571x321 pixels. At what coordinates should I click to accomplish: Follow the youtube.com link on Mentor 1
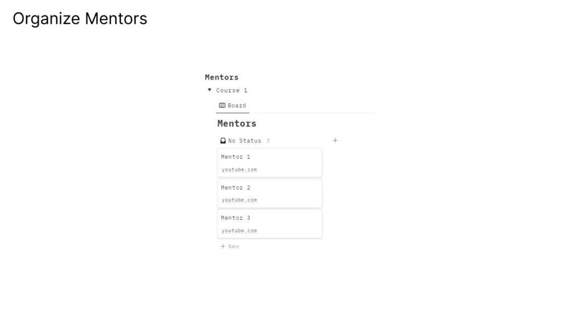(239, 169)
